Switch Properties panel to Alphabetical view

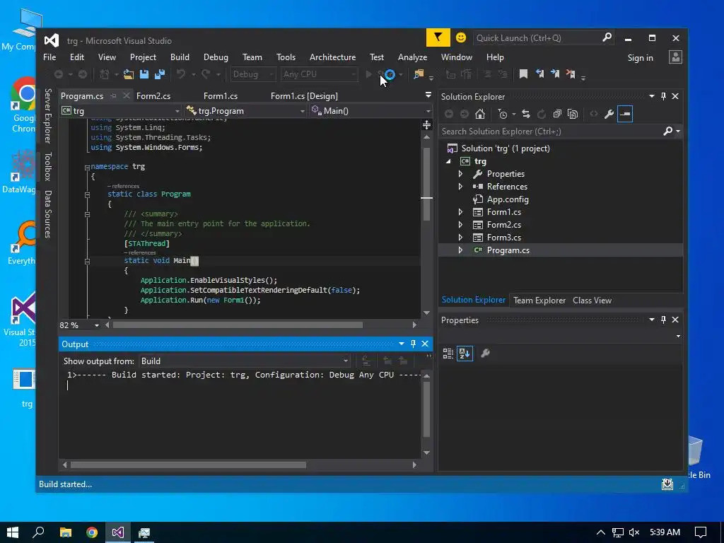tap(465, 354)
